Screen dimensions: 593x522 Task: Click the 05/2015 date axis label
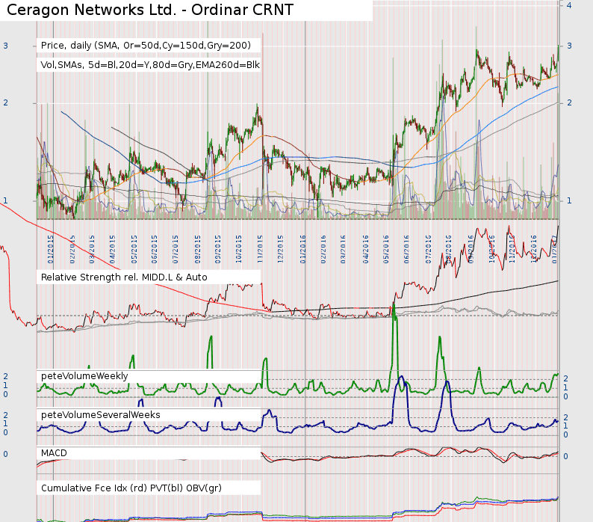coord(134,249)
